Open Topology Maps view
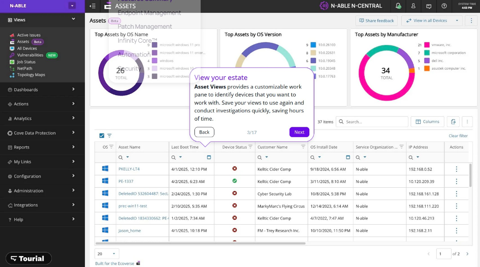The image size is (480, 267). [x=31, y=75]
